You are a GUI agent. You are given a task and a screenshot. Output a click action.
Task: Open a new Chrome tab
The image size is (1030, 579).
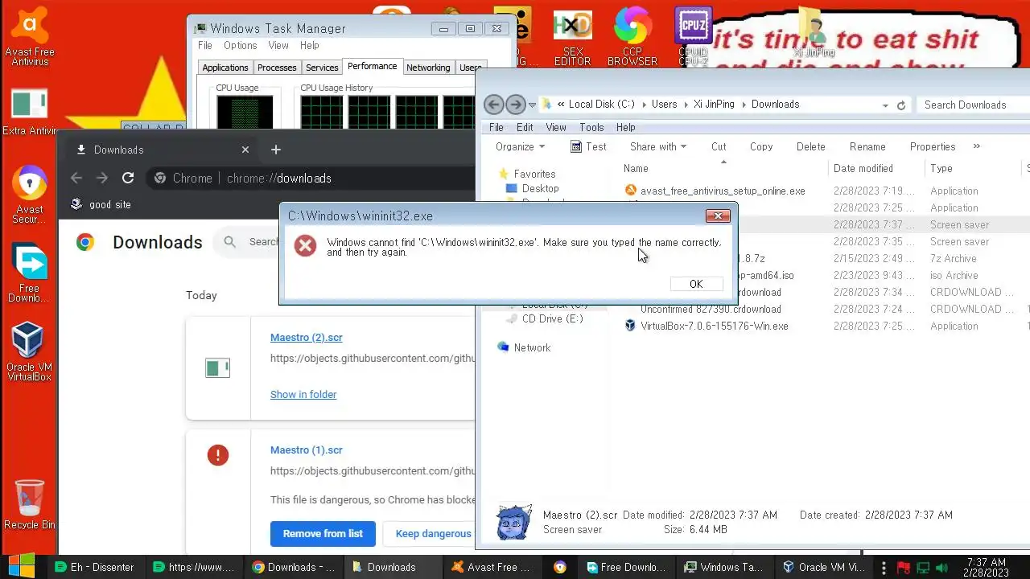click(x=276, y=150)
